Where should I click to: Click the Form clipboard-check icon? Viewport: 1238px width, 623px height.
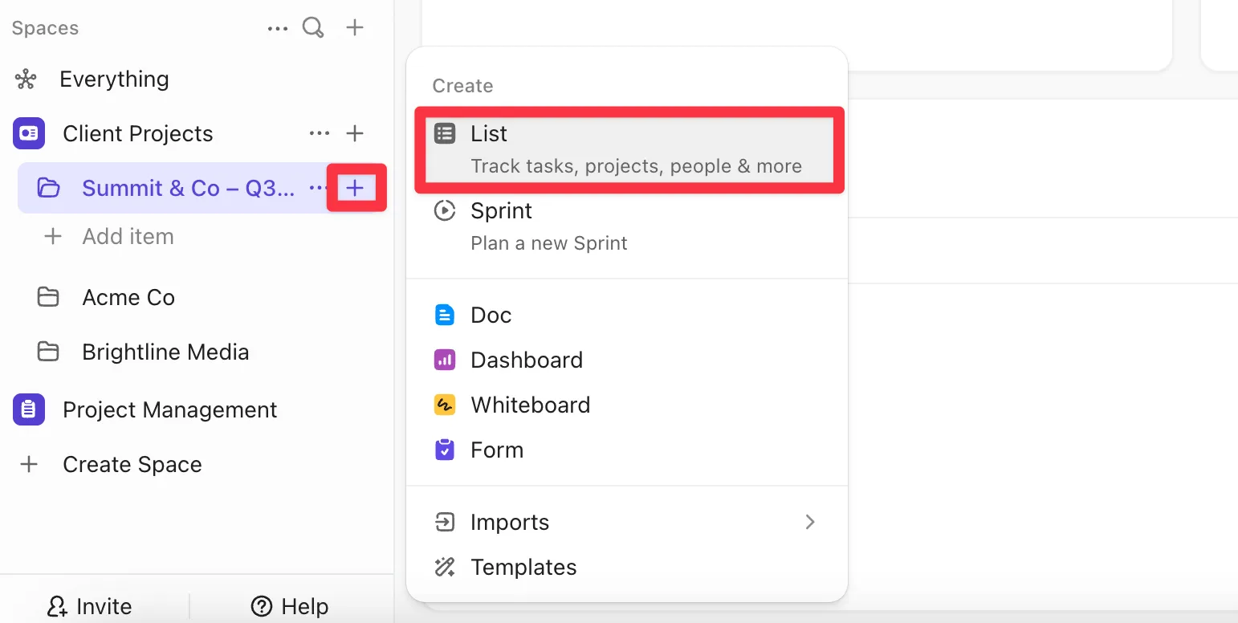click(x=445, y=450)
